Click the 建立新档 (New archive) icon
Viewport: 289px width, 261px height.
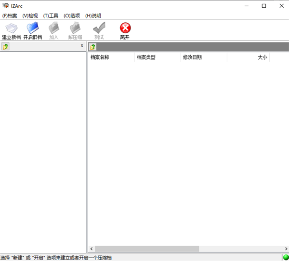(11, 29)
